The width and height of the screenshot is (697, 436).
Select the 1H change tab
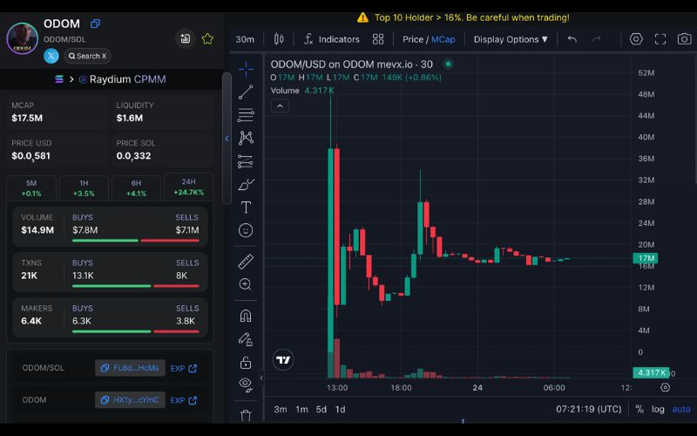click(84, 188)
